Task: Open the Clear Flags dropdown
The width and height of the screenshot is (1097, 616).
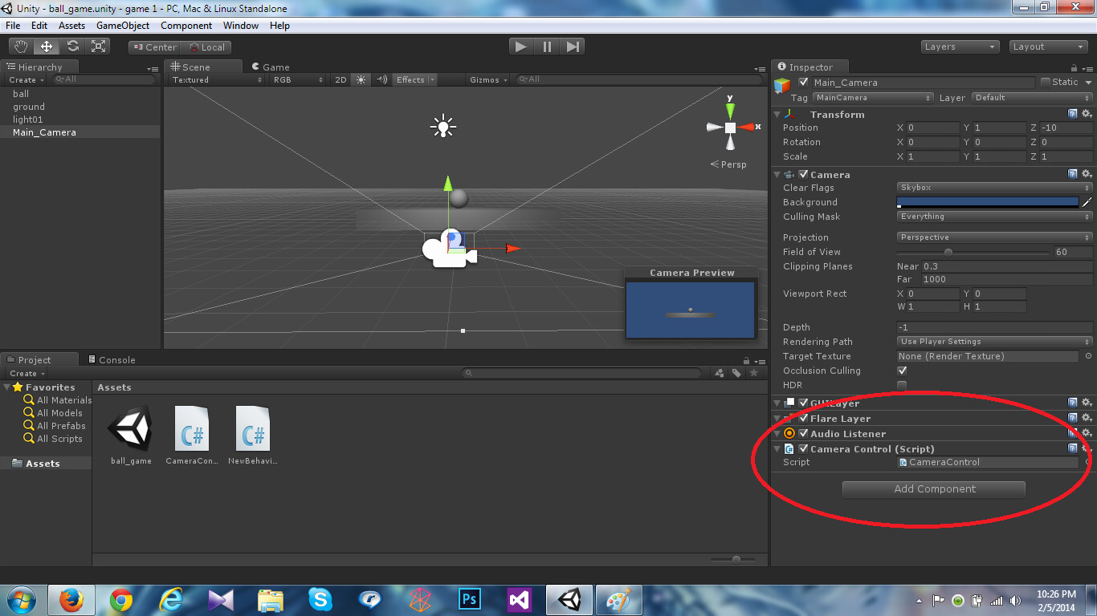Action: (x=993, y=187)
